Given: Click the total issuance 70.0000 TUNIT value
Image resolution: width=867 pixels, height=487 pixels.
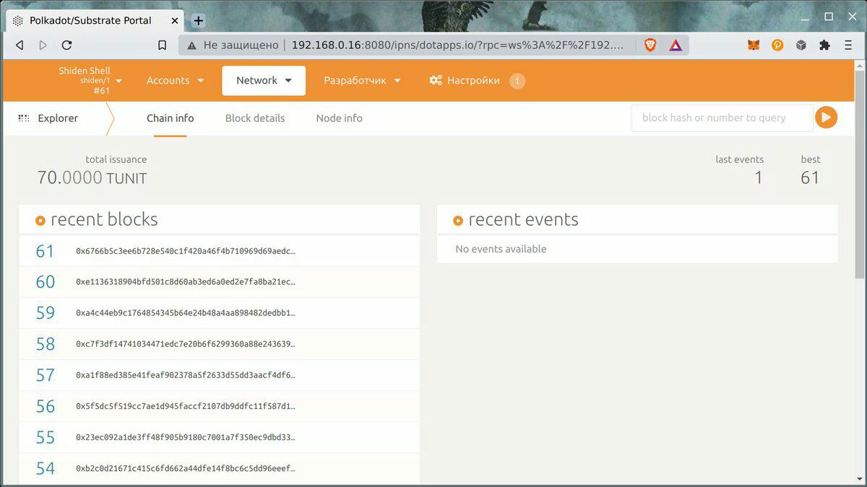Looking at the screenshot, I should [x=92, y=177].
